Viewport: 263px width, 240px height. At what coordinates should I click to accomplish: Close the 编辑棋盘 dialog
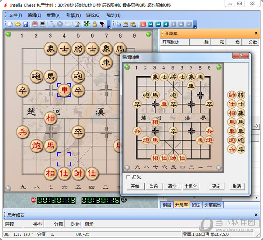[x=241, y=56]
